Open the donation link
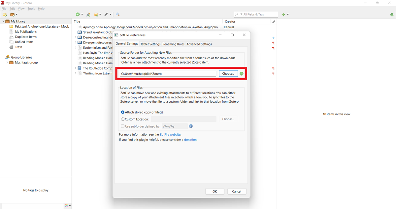 [x=190, y=140]
